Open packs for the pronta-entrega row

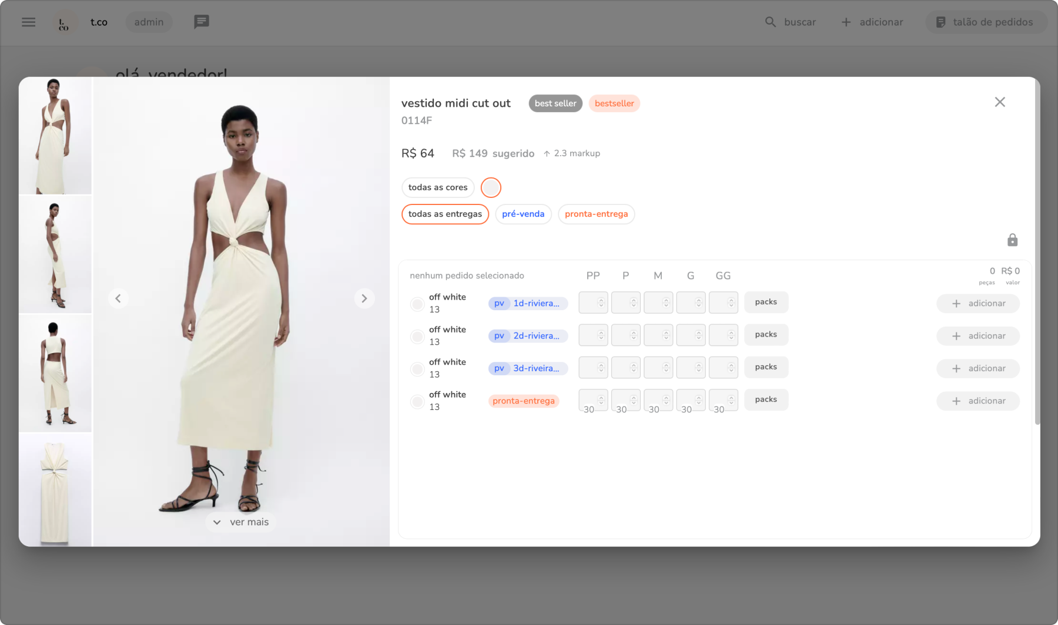pos(765,399)
